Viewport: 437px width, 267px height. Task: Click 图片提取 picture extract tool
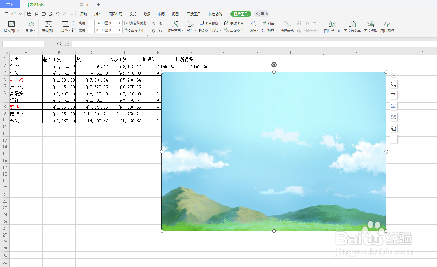click(x=371, y=27)
